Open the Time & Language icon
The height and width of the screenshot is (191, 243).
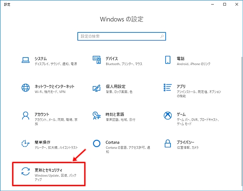pyautogui.click(x=96, y=116)
